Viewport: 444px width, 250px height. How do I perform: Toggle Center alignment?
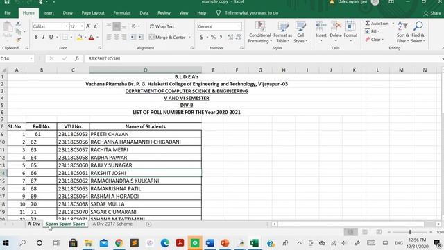pos(117,37)
